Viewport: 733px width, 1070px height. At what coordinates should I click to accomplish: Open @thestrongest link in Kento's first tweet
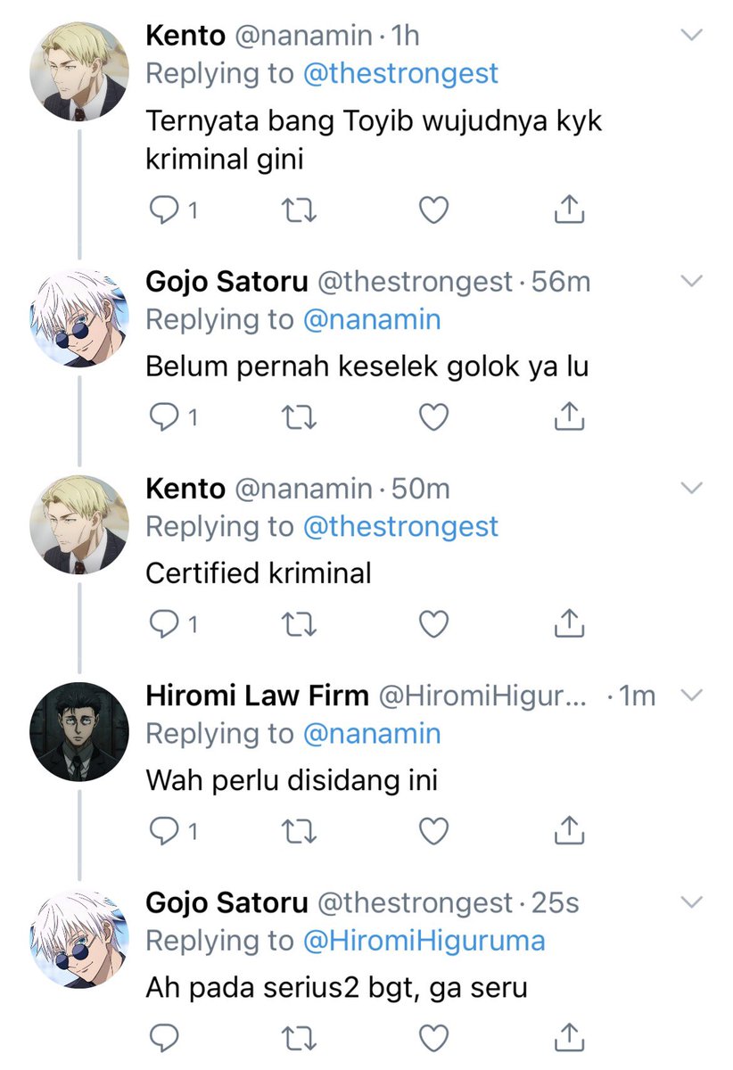[400, 73]
